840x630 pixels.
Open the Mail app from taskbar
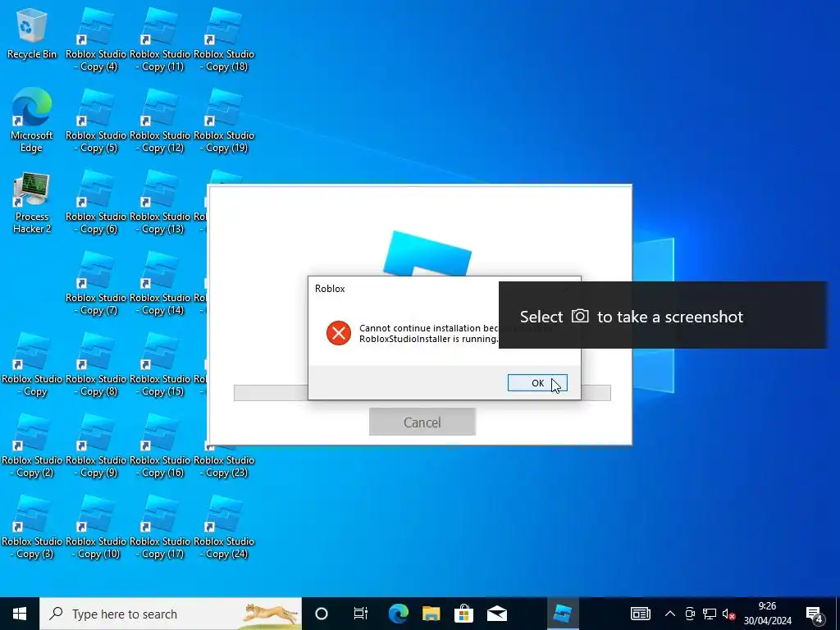click(x=496, y=614)
